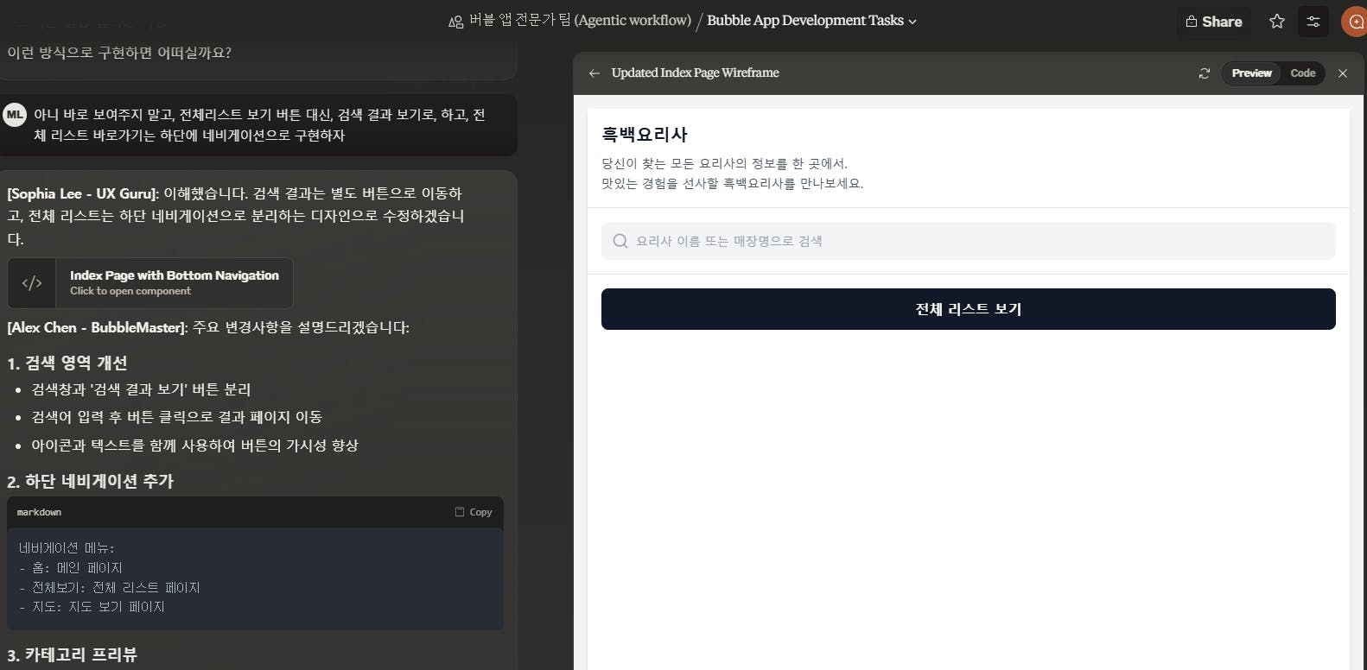Click the orange chat icon at top right

pos(1355,22)
